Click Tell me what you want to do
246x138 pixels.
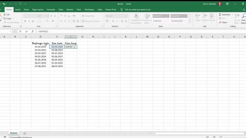tap(138, 10)
